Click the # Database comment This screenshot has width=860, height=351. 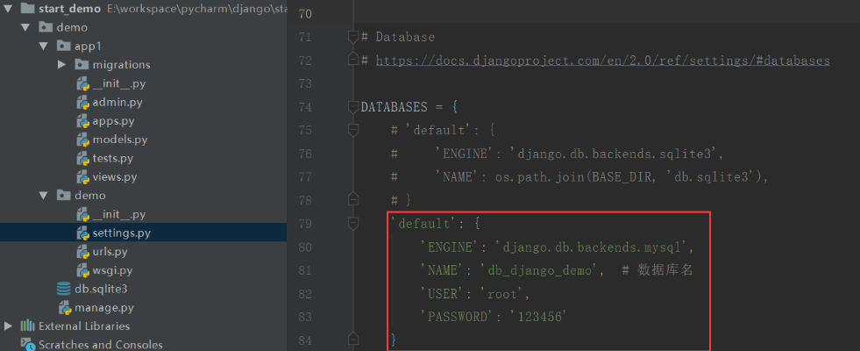[x=398, y=37]
